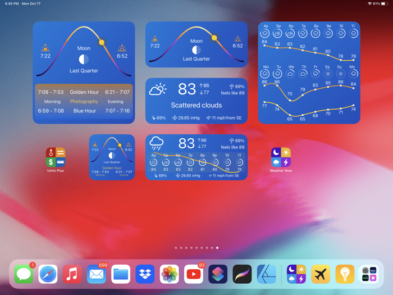Open the yellow lightbulb app in dock
The height and width of the screenshot is (295, 393).
coord(345,274)
